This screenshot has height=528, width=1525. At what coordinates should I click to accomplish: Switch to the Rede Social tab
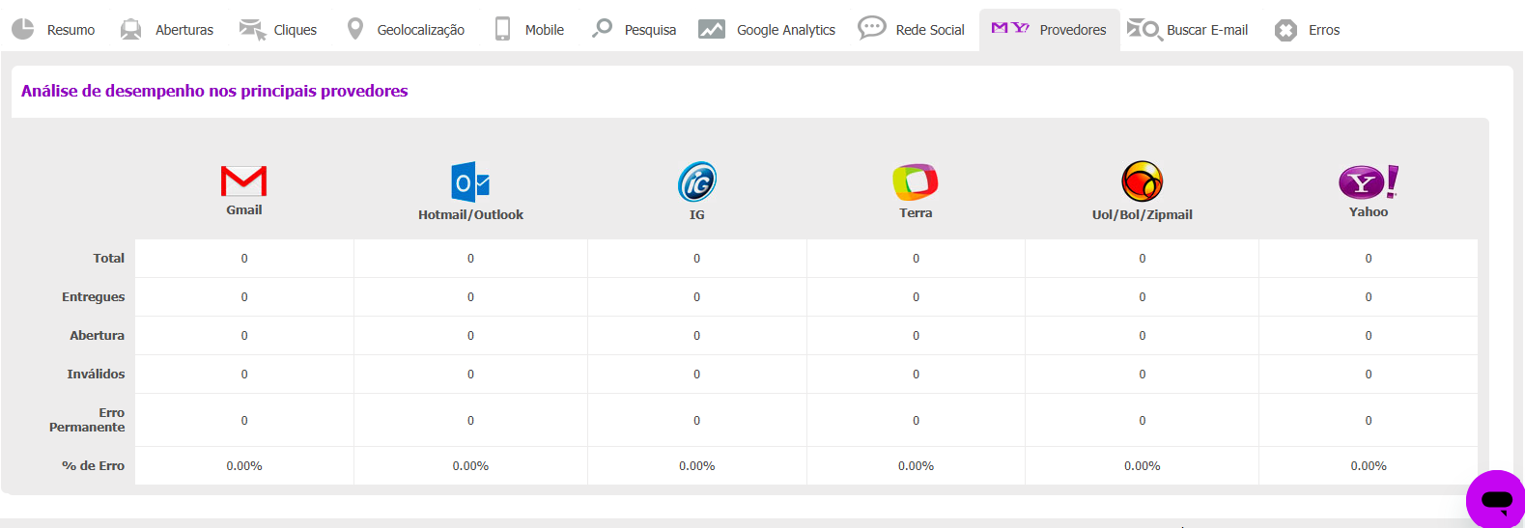(930, 30)
